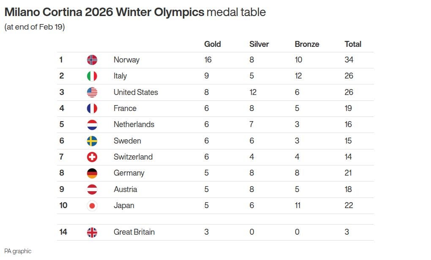Click the Great Britain country name
Screen dimensions: 431x260
click(134, 232)
